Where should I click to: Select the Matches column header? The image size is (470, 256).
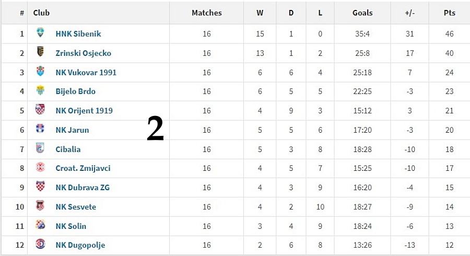point(206,13)
